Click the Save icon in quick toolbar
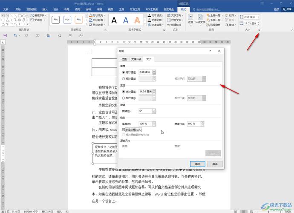This screenshot has height=213, width=294. tap(5, 35)
